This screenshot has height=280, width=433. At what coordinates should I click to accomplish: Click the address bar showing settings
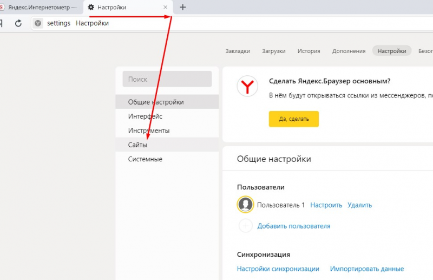point(232,23)
